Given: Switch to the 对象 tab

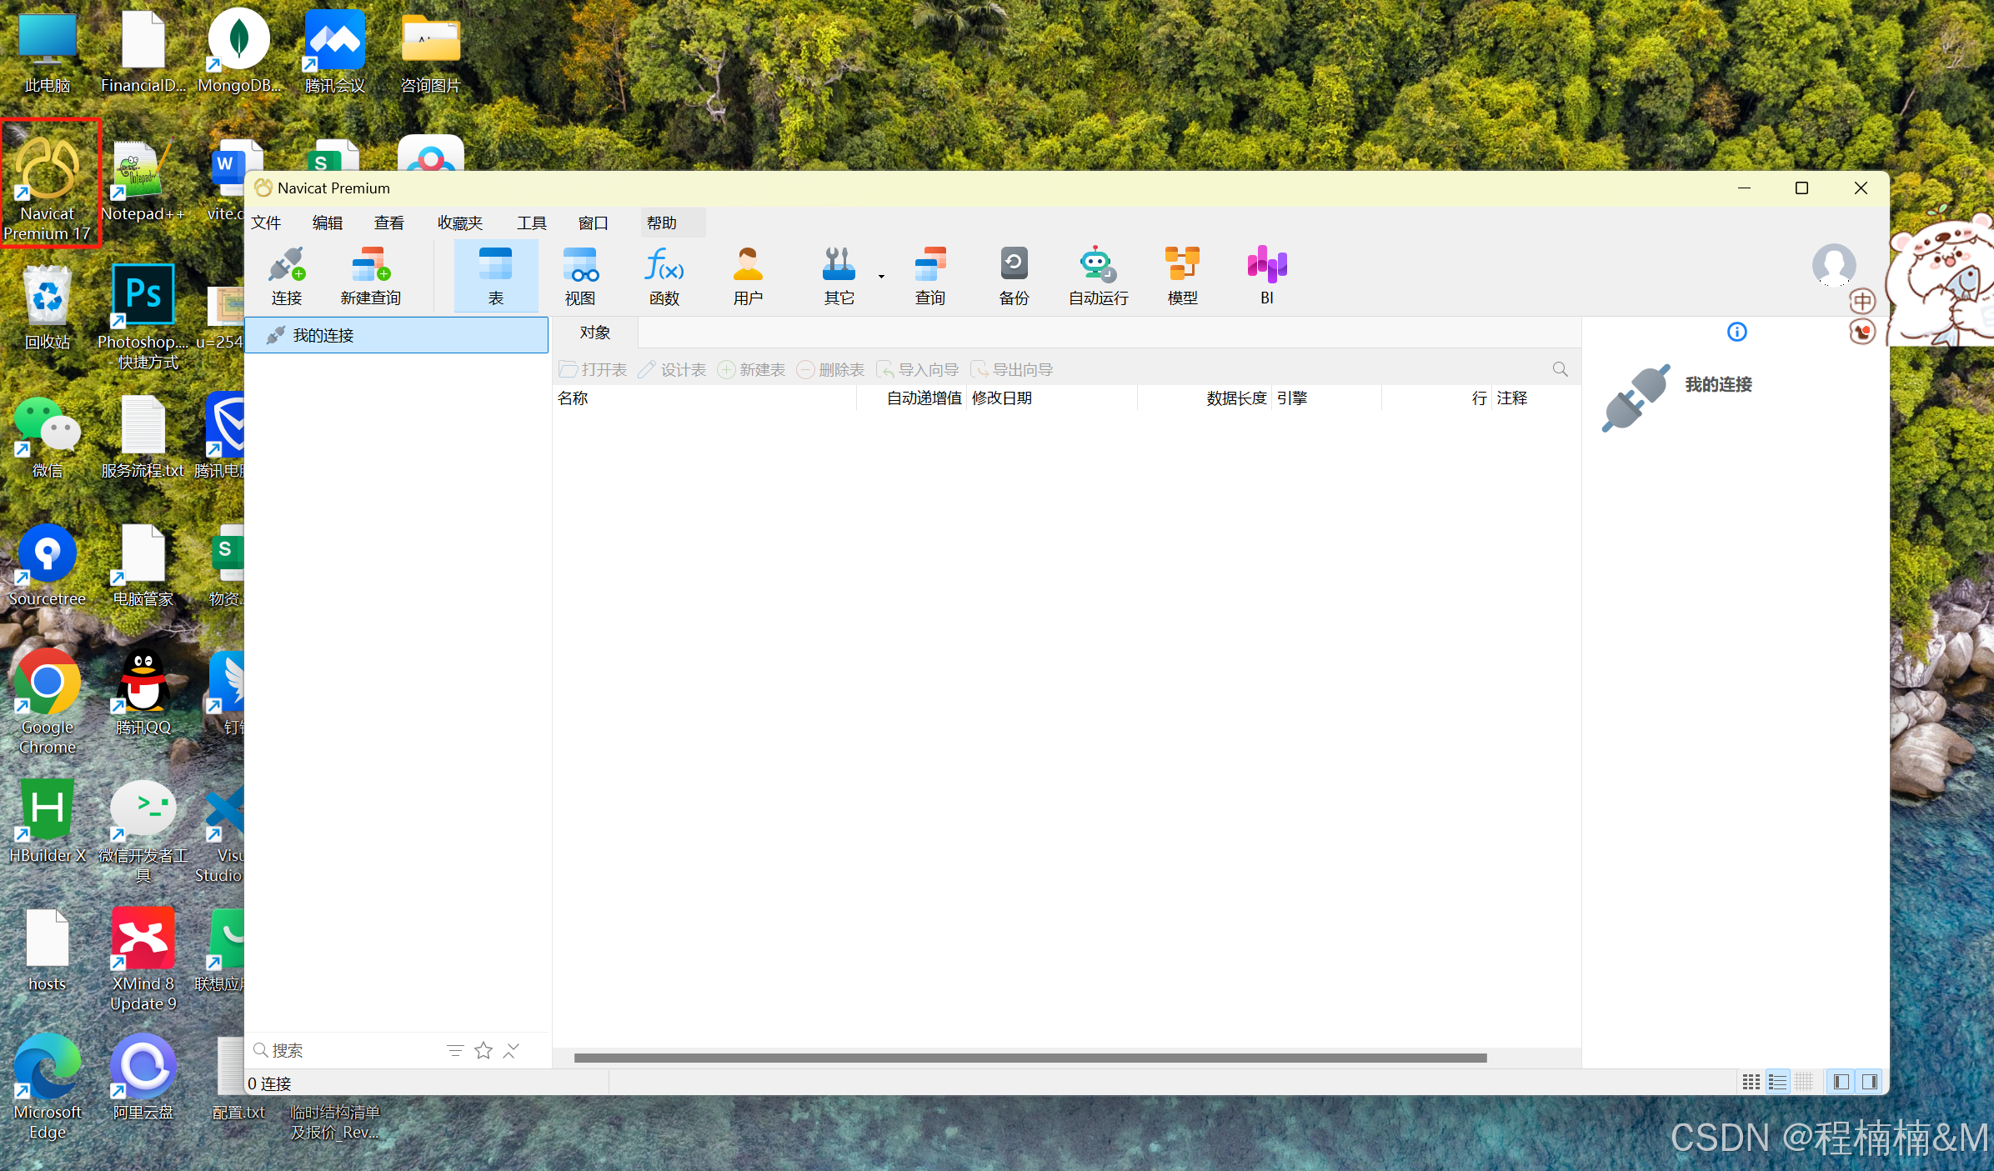Looking at the screenshot, I should click(595, 333).
